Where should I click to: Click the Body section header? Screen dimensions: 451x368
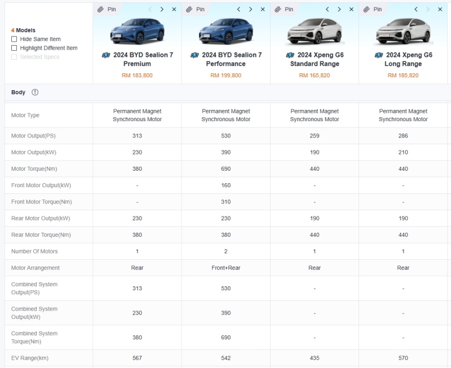click(x=228, y=92)
